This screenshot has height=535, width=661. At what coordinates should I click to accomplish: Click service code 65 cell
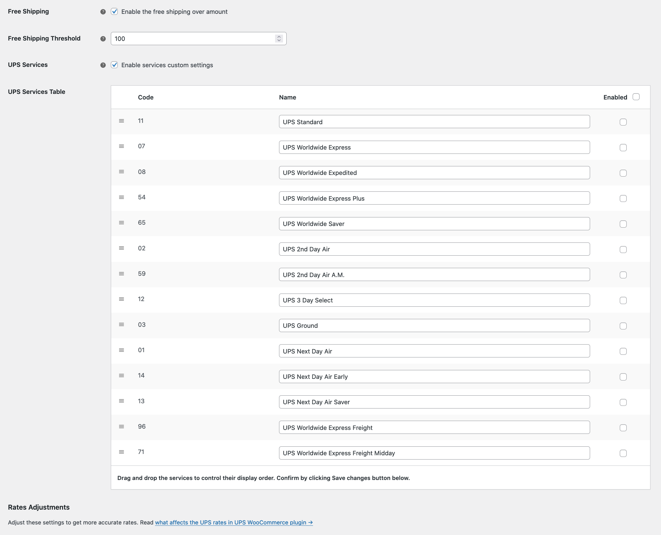click(142, 223)
